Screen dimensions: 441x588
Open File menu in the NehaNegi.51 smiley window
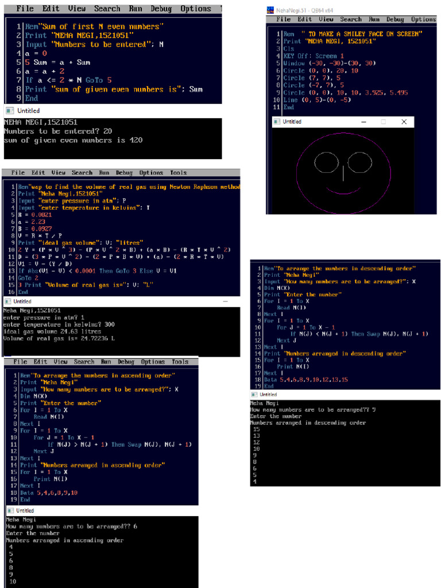tap(284, 19)
